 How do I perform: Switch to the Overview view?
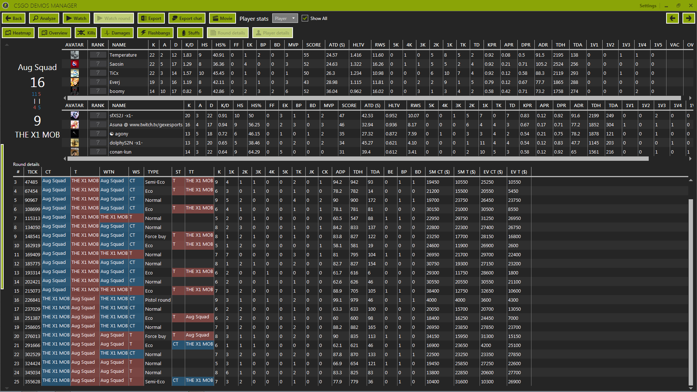coord(54,33)
